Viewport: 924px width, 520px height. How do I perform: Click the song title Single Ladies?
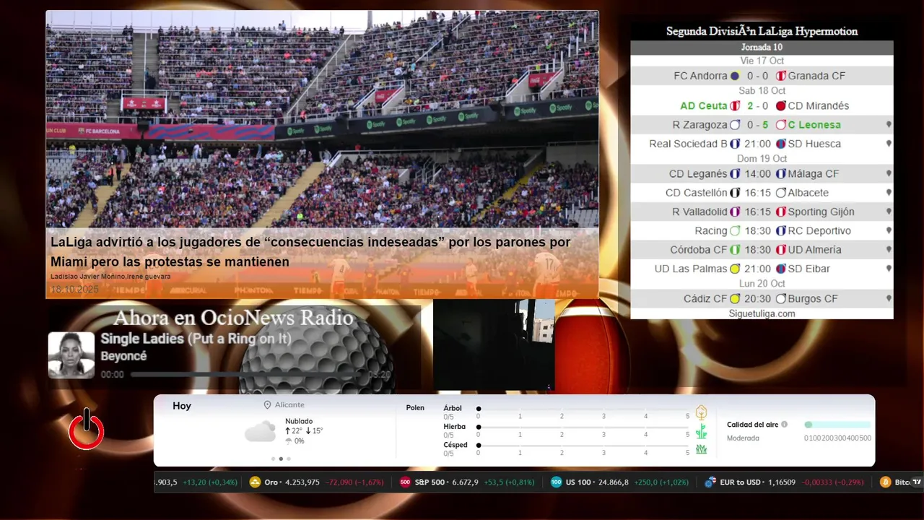[x=196, y=339]
